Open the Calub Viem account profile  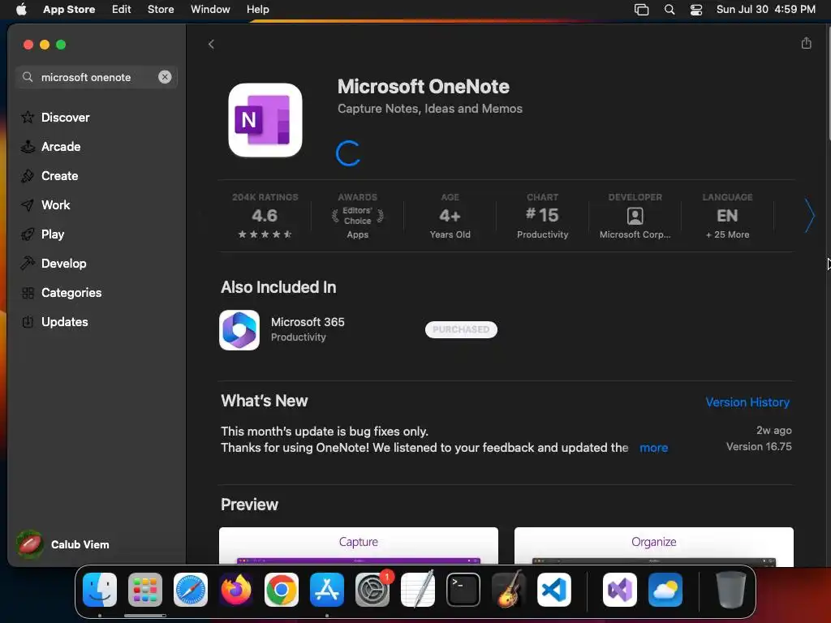click(x=62, y=544)
